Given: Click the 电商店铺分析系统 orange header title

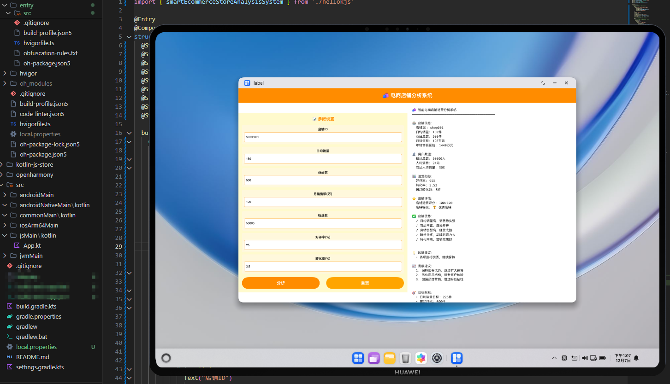Looking at the screenshot, I should coord(407,95).
